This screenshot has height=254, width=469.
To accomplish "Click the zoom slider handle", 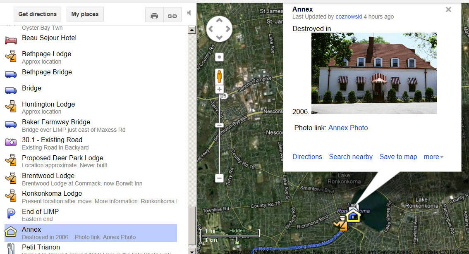I will (219, 125).
